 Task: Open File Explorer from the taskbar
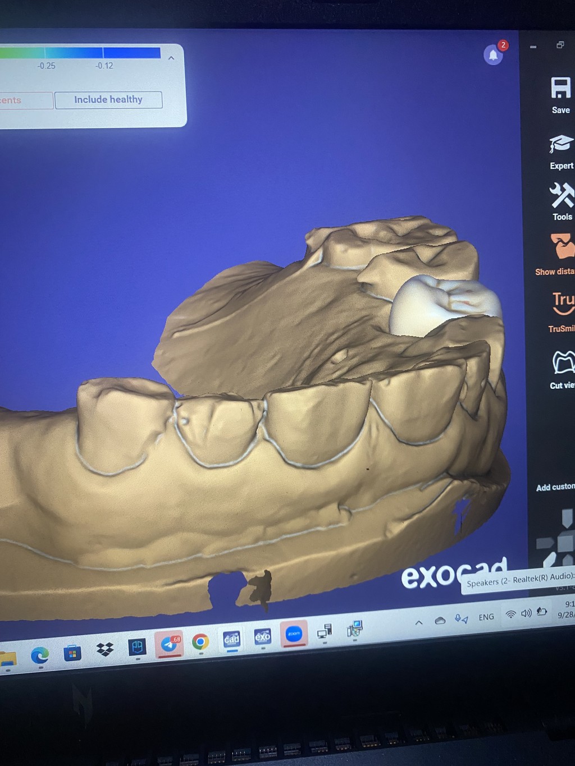(7, 658)
